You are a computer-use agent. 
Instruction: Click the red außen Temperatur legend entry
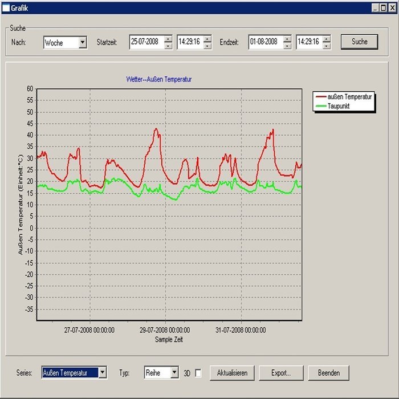pos(344,97)
